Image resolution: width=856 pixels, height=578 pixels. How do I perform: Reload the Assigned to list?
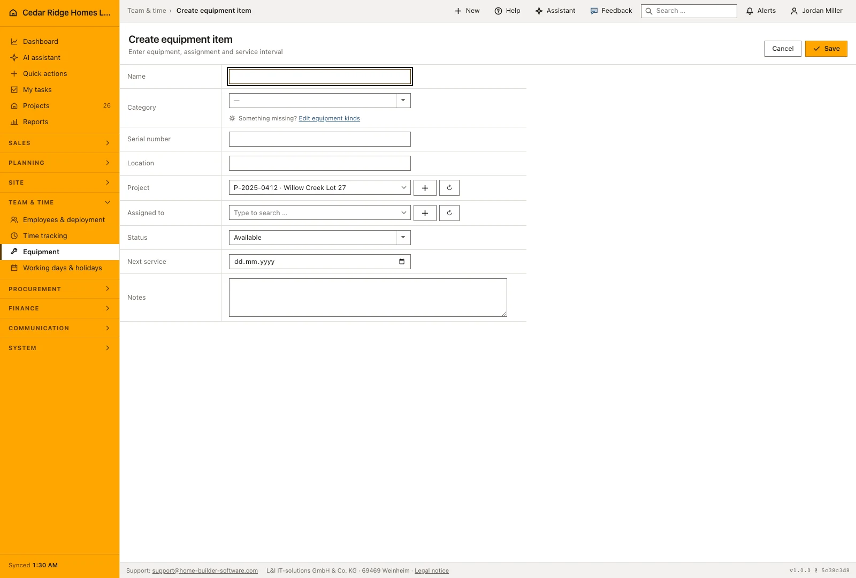[x=449, y=213]
